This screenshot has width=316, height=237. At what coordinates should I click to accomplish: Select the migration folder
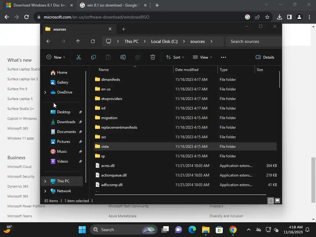click(x=185, y=118)
